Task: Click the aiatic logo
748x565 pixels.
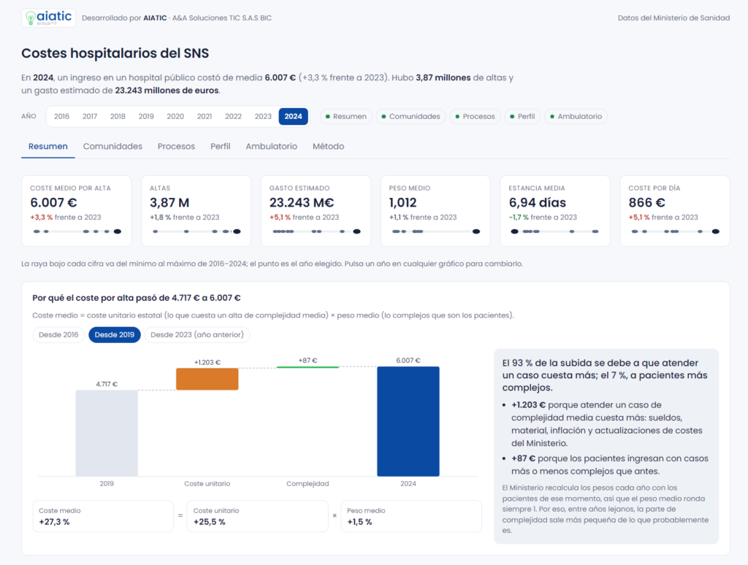Action: tap(49, 18)
